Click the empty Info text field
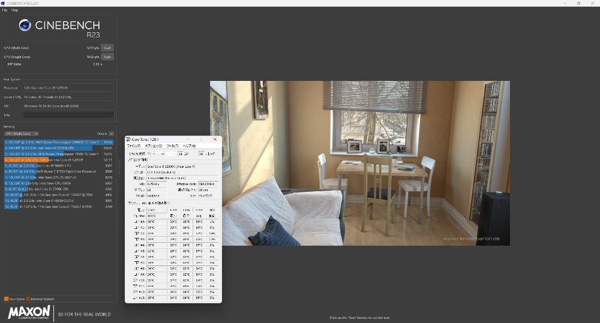Image resolution: width=600 pixels, height=323 pixels. tap(68, 115)
